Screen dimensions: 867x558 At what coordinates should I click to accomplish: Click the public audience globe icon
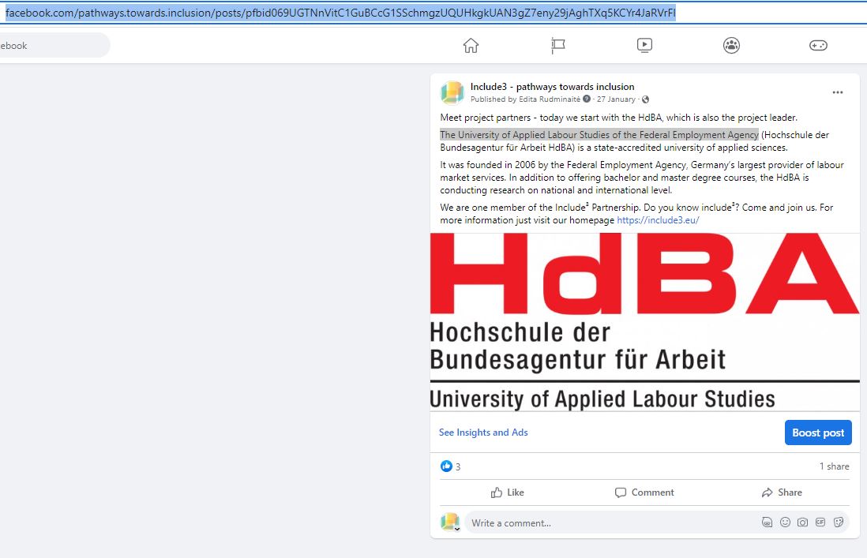(645, 99)
